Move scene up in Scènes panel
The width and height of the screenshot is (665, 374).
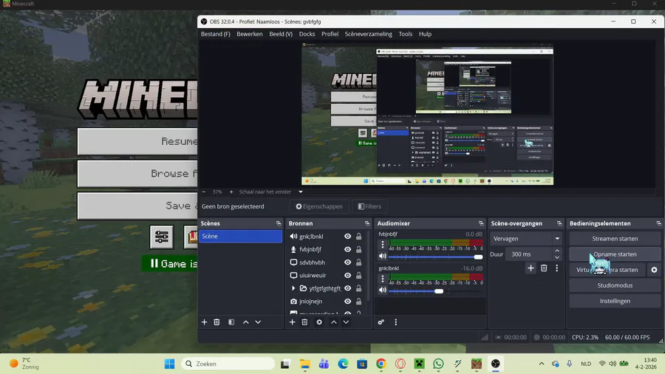(245, 322)
